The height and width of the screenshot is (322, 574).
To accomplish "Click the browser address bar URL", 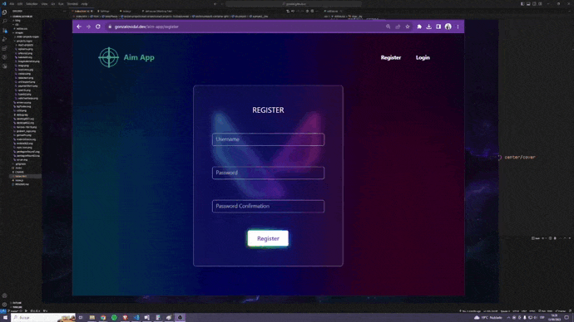I will click(146, 27).
